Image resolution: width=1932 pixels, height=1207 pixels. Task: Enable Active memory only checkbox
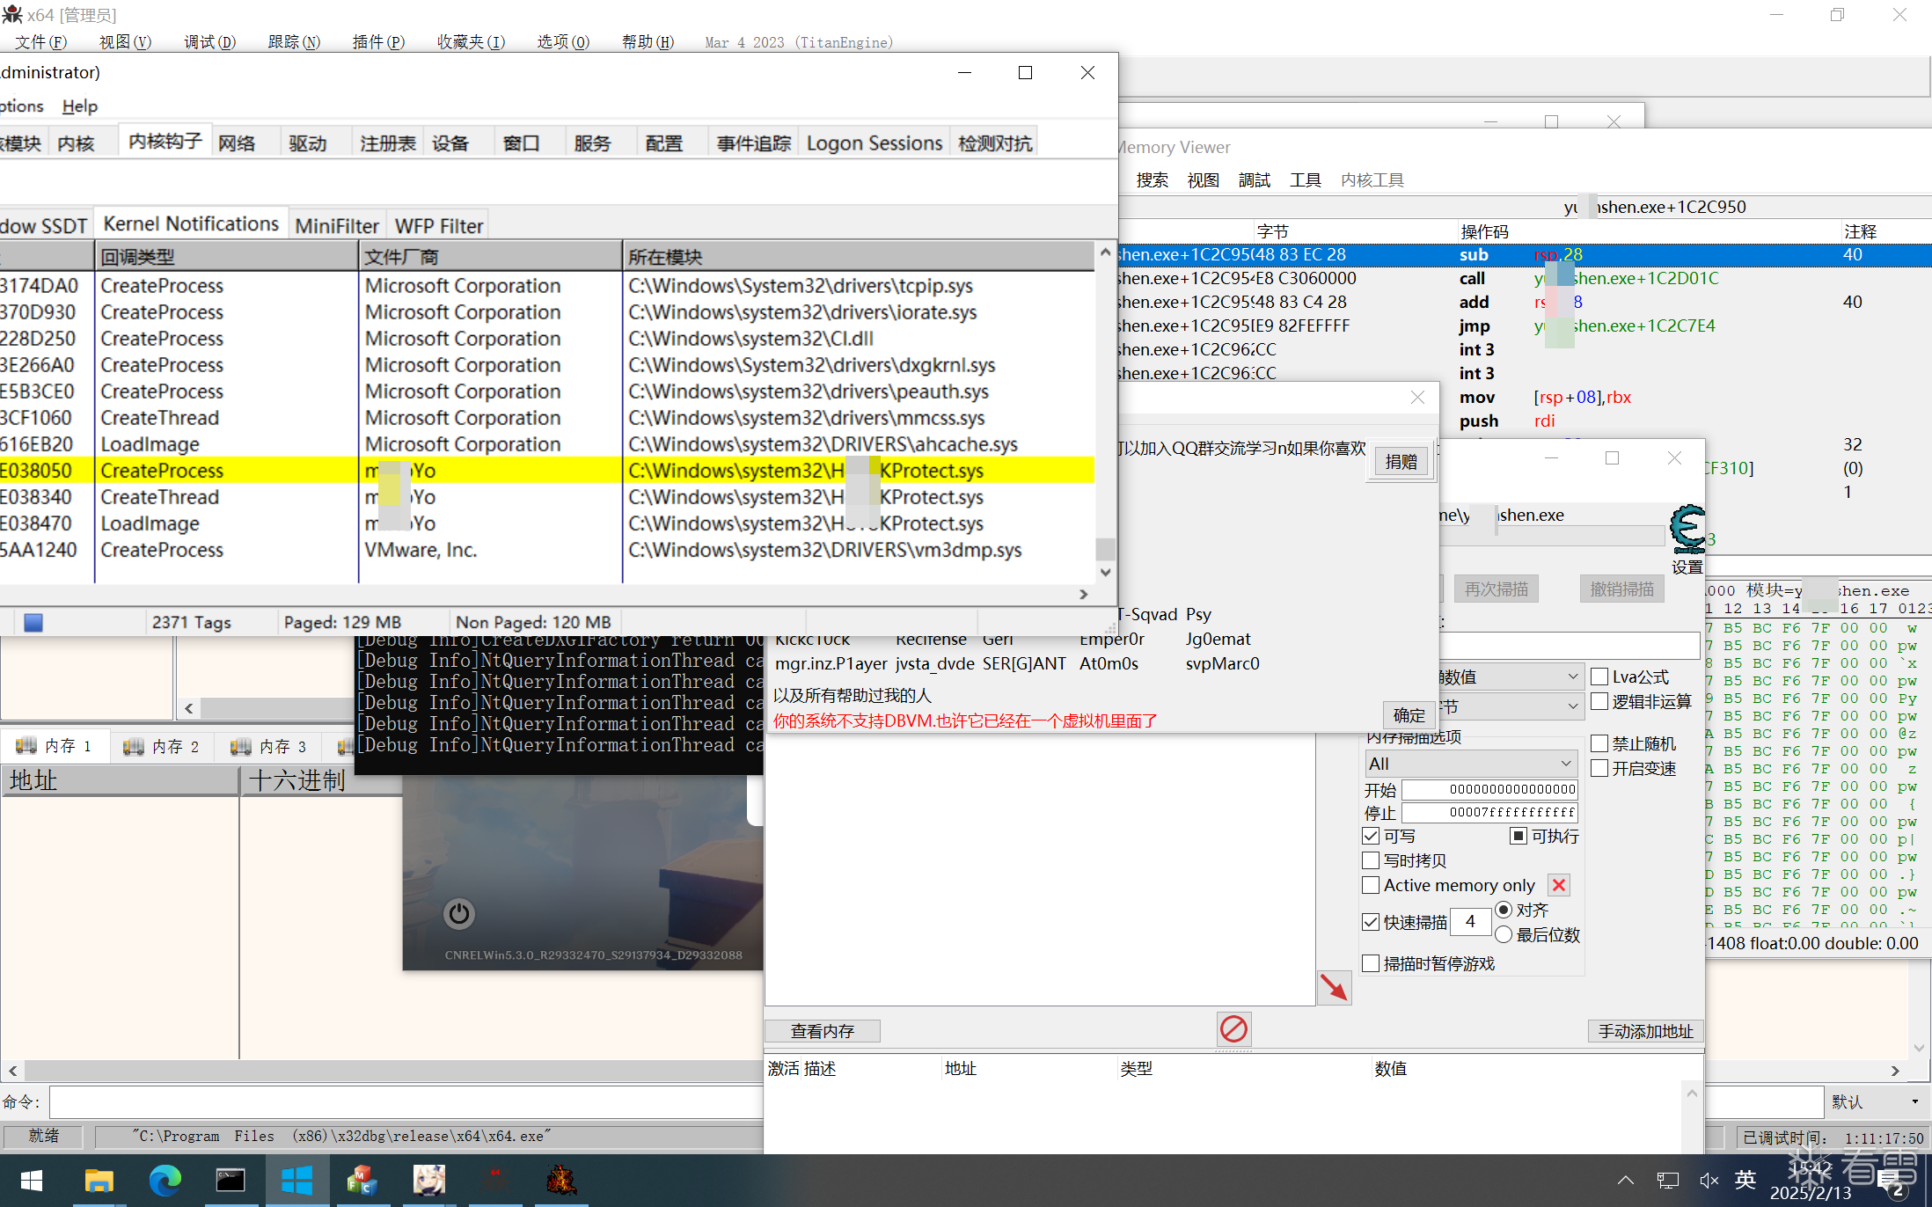click(1371, 885)
